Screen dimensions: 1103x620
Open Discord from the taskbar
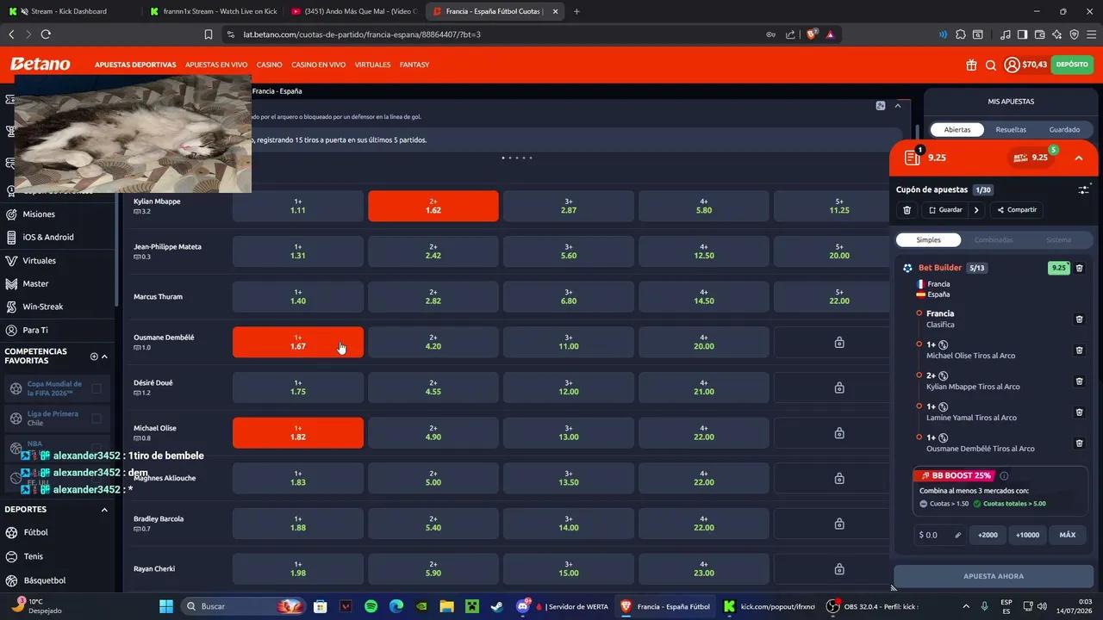(522, 606)
